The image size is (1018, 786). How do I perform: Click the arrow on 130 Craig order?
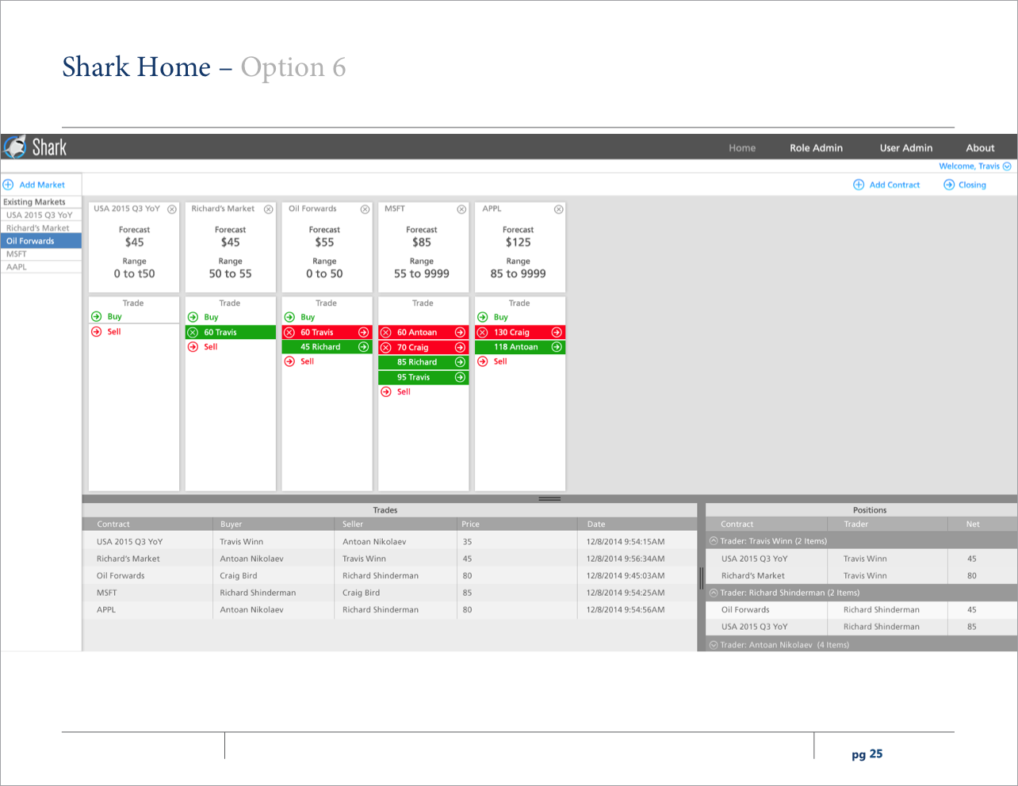click(x=557, y=333)
